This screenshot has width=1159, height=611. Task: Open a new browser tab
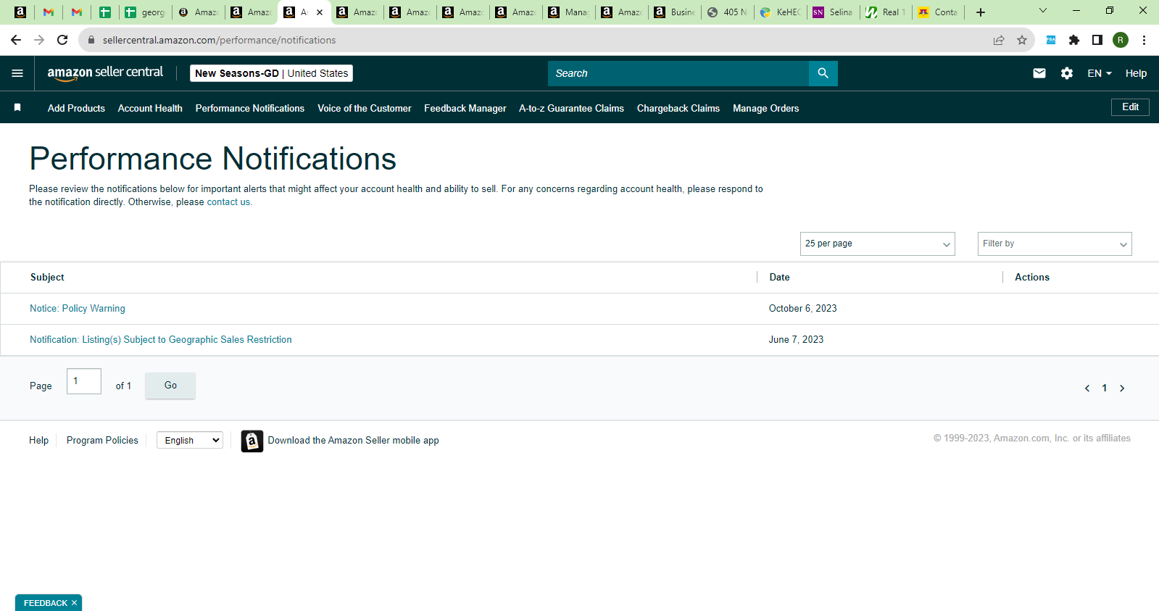[981, 12]
